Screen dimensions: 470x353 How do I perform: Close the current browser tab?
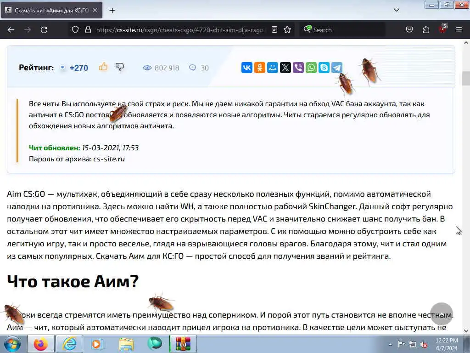coord(95,10)
